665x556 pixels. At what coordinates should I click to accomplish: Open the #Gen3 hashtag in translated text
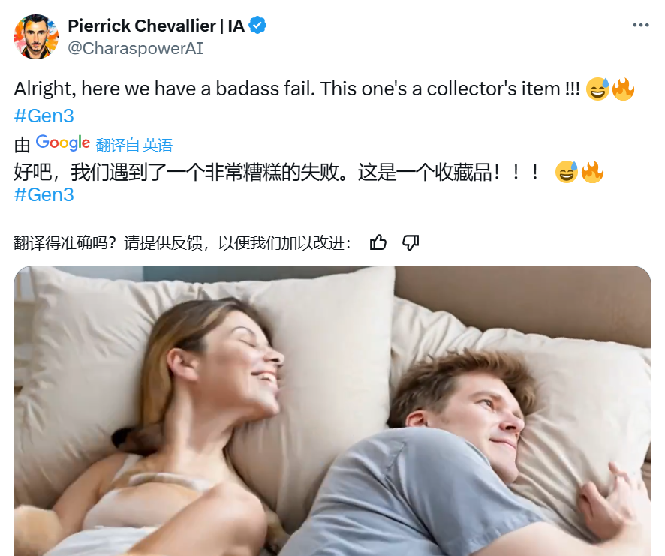coord(44,194)
